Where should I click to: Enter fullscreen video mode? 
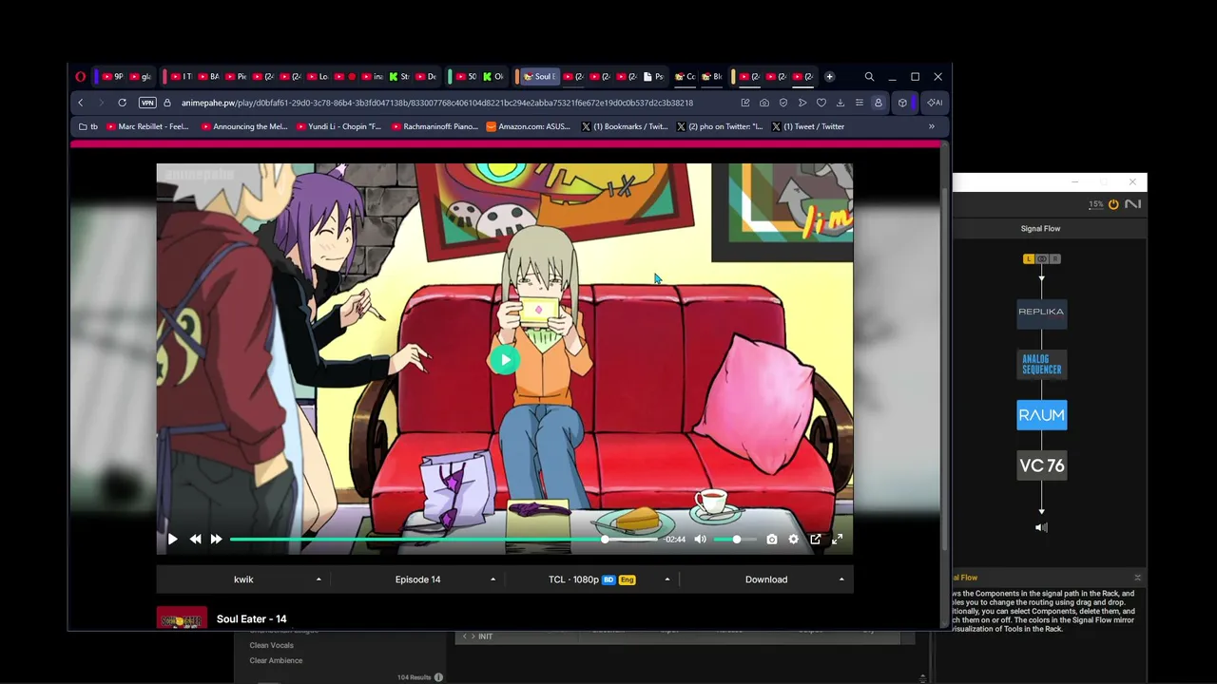click(x=838, y=540)
